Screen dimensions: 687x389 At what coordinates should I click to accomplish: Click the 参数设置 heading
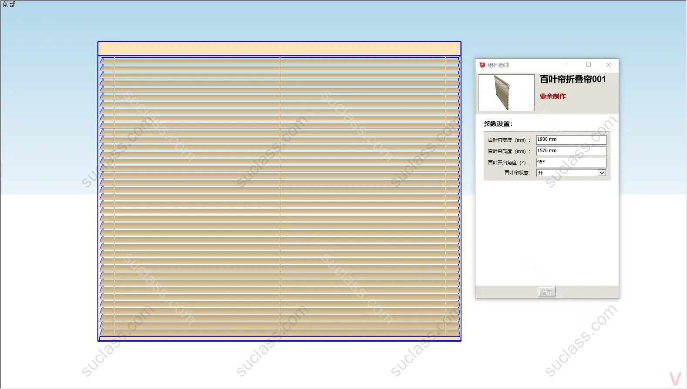point(498,124)
